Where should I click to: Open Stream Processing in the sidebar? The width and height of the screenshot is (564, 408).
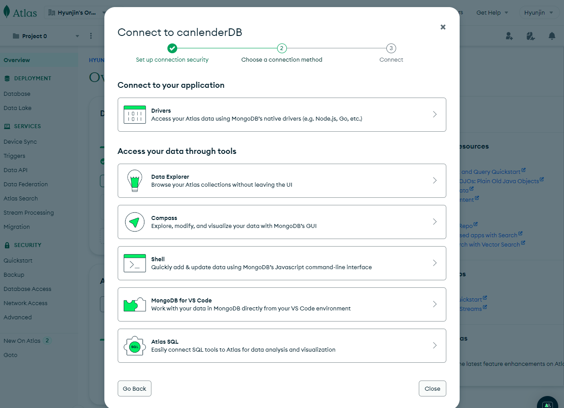click(x=28, y=212)
